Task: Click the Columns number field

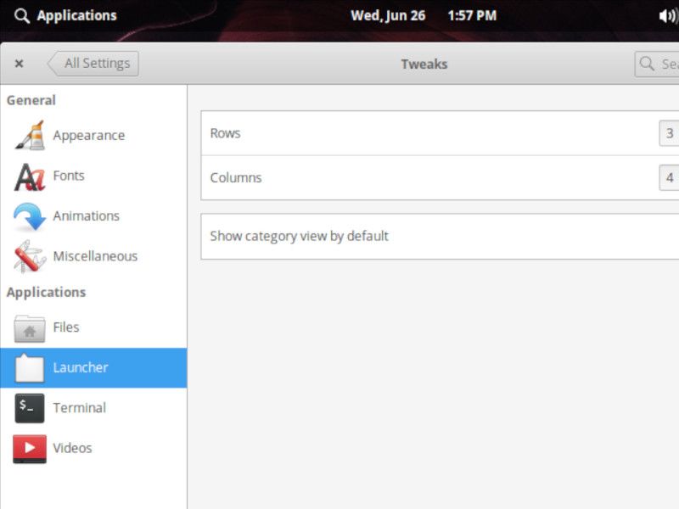Action: click(x=669, y=178)
